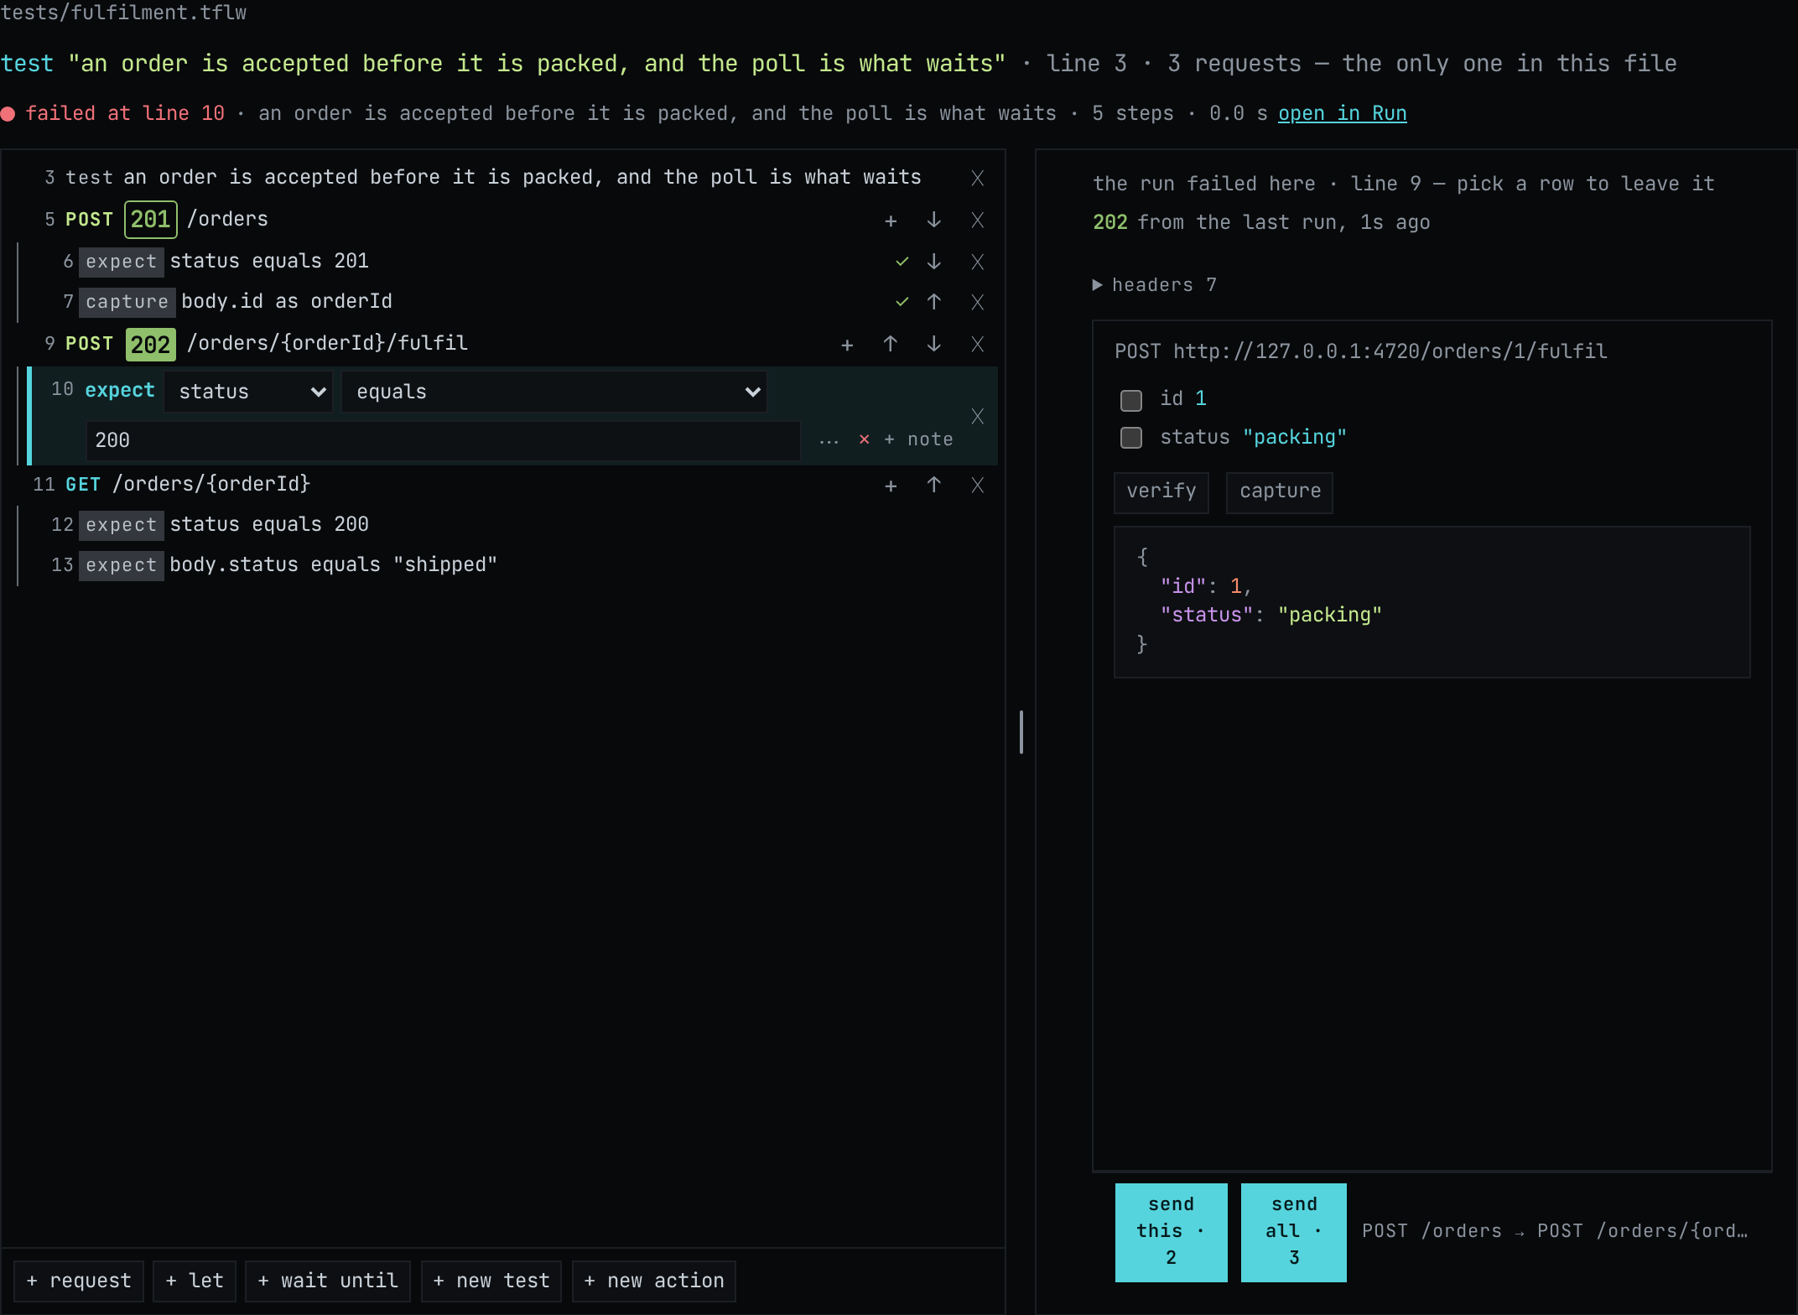Grab the divider handle between the two panes

click(1021, 732)
